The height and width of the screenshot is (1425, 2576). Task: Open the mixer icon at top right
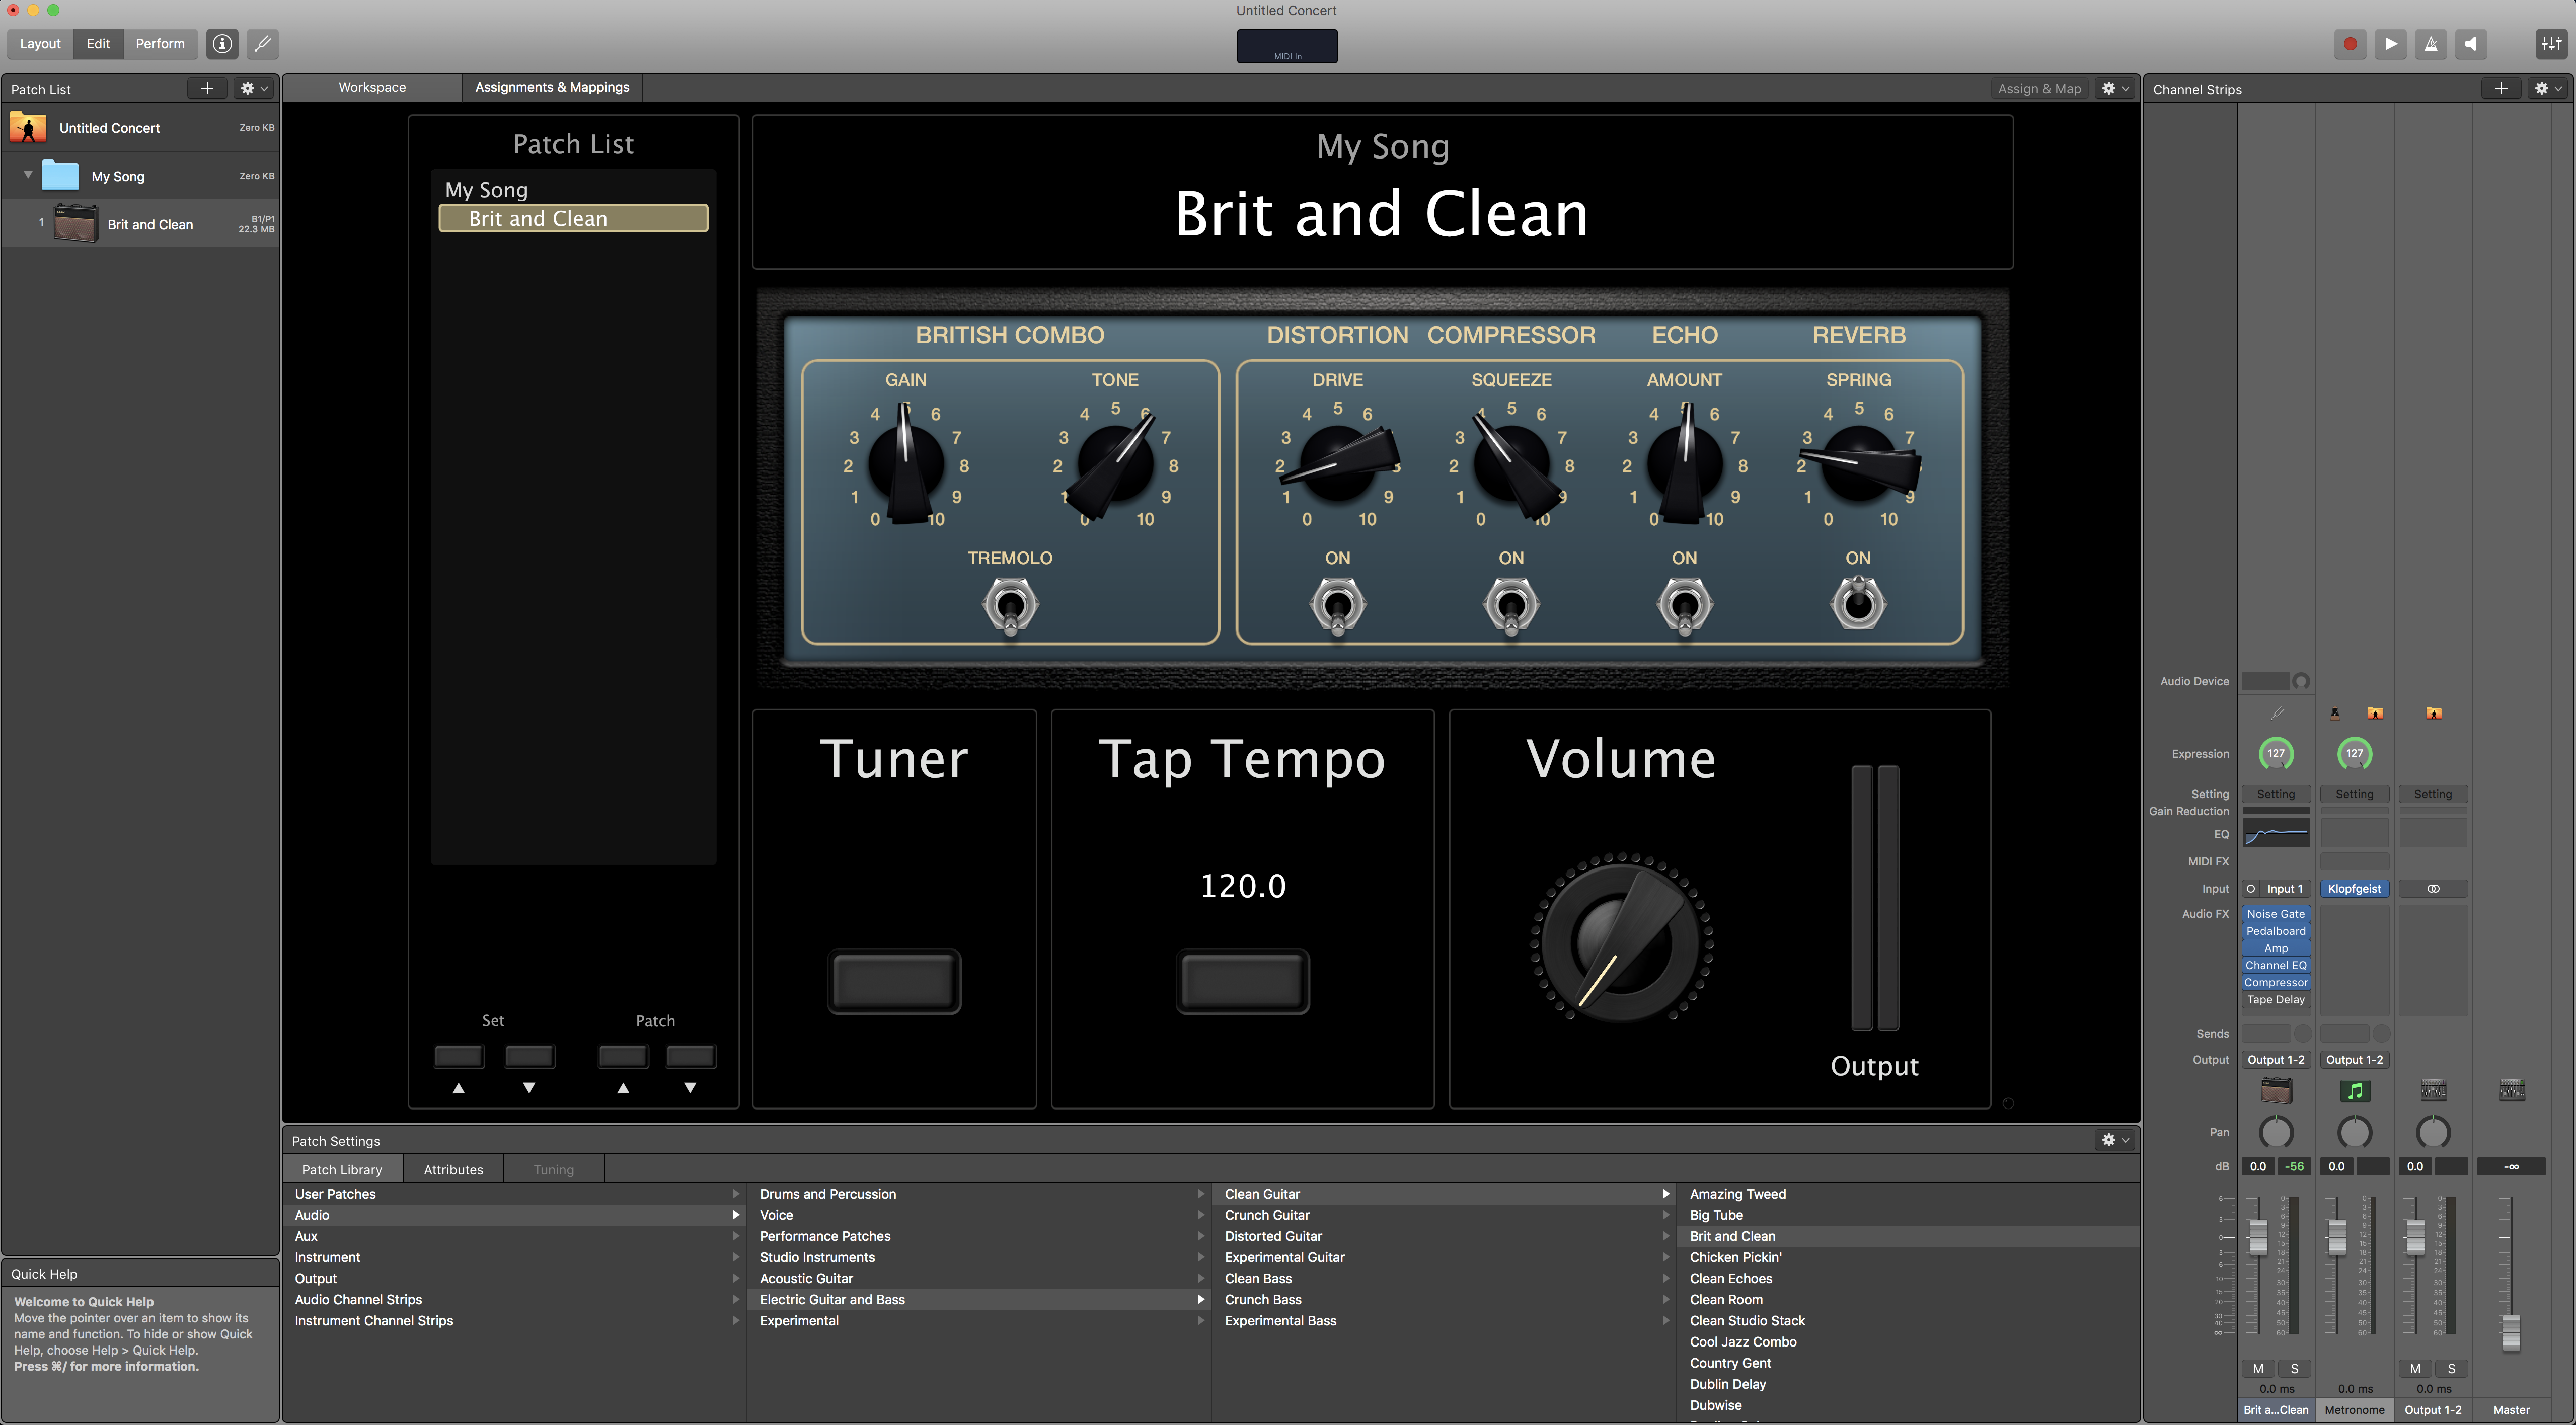2551,44
